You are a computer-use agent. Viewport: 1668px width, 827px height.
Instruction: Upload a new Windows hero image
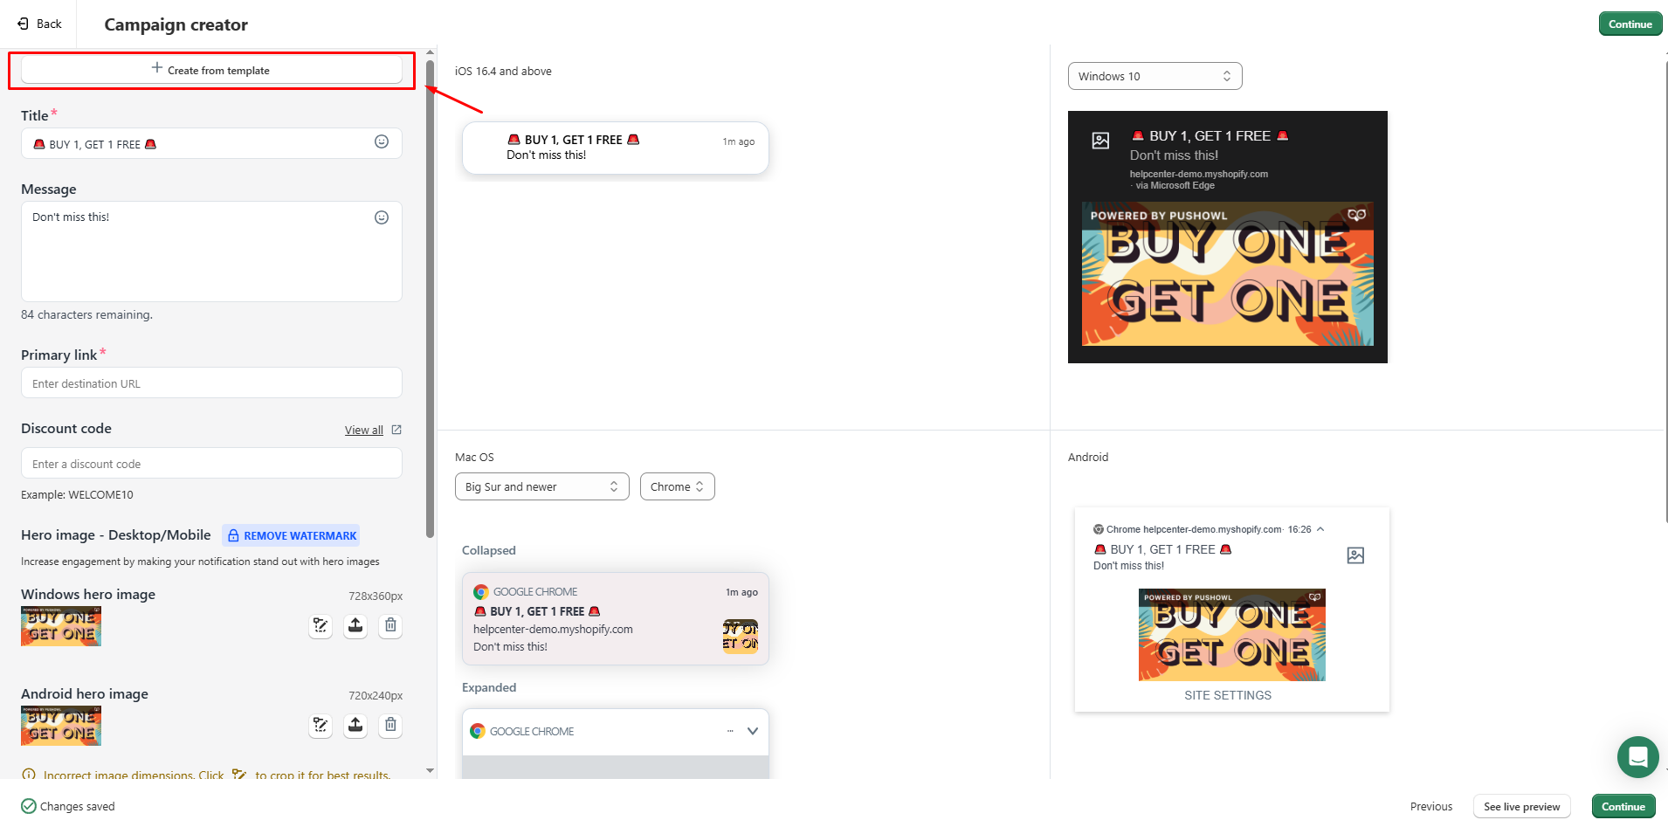(355, 625)
